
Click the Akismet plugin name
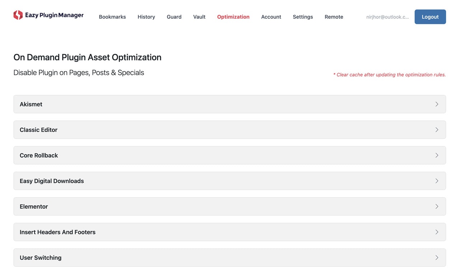(x=31, y=104)
